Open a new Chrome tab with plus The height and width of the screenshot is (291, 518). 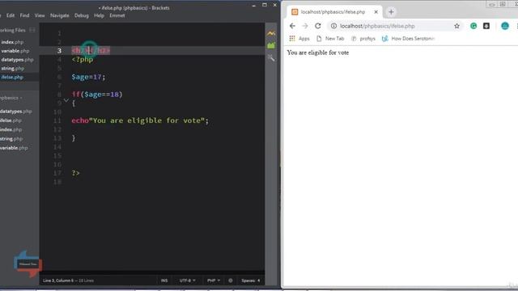(x=391, y=12)
